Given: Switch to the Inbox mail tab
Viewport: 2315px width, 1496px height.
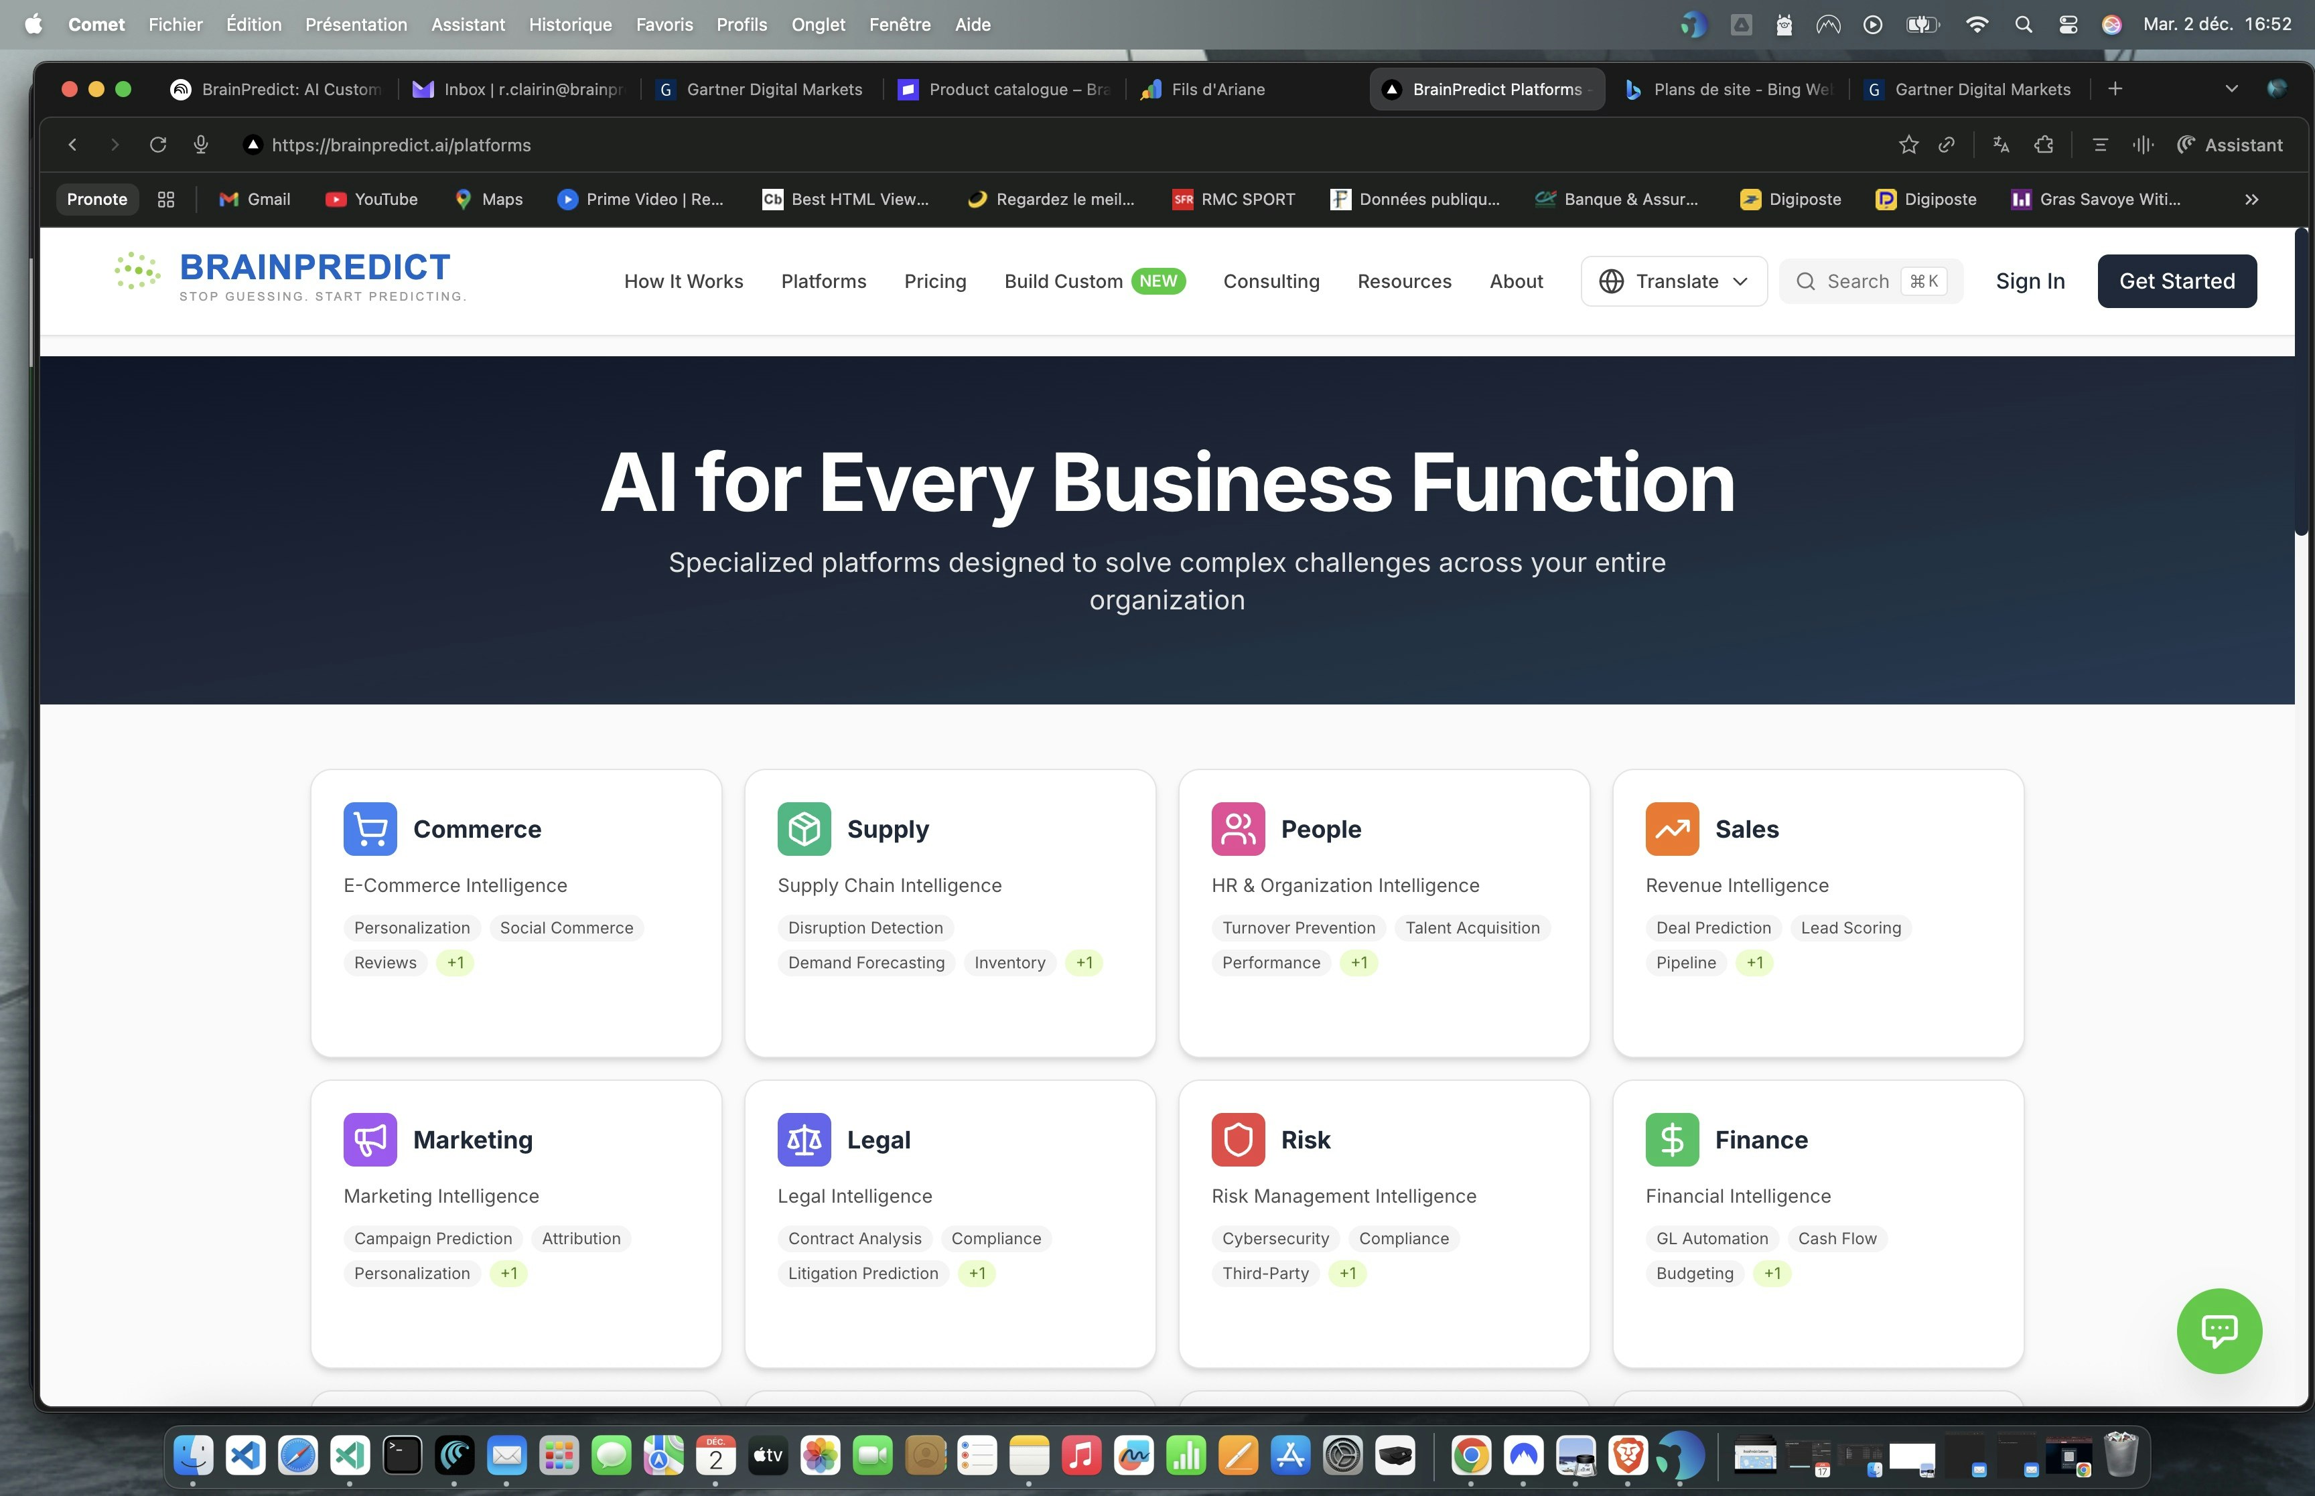Looking at the screenshot, I should pyautogui.click(x=518, y=89).
